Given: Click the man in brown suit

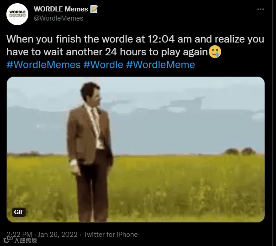Looking at the screenshot, I should (x=90, y=151).
